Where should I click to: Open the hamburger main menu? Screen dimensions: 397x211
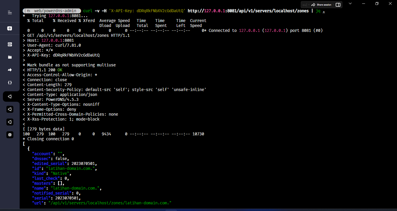(10, 12)
